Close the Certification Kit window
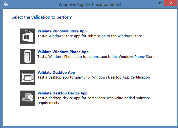The image size is (178, 128). tap(171, 3)
